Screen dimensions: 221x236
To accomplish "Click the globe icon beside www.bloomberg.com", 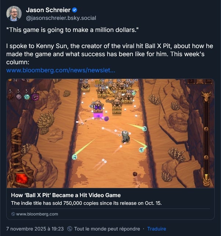I will [x=13, y=214].
